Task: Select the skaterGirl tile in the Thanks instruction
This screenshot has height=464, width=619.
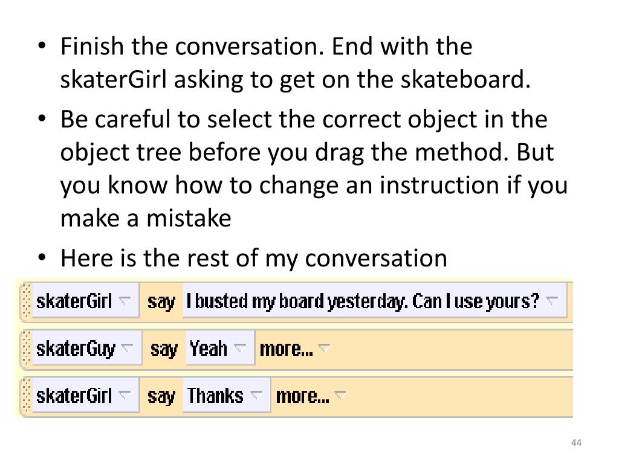Action: 86,395
